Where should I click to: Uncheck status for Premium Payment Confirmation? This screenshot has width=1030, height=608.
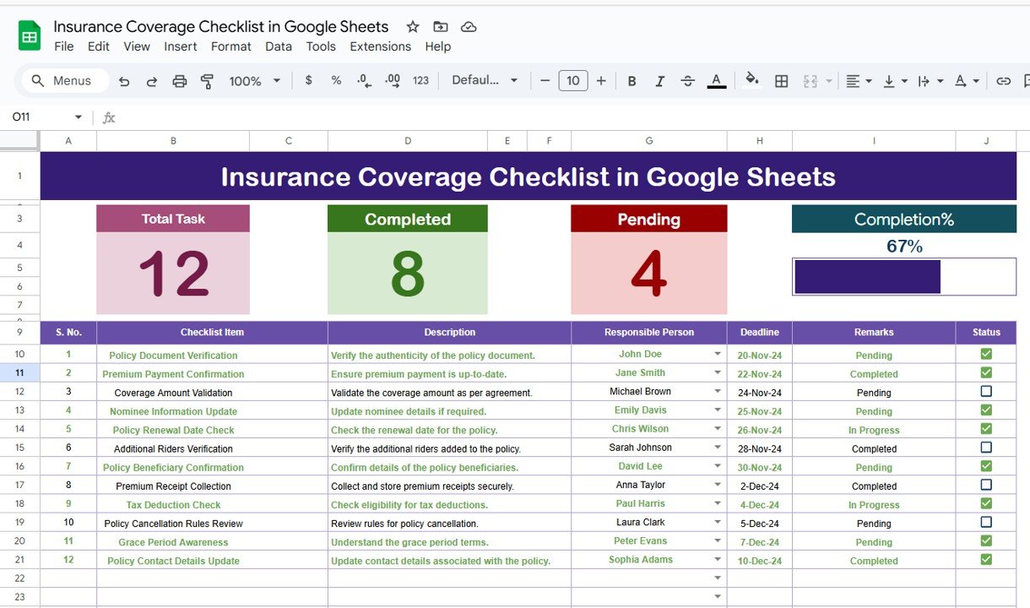986,372
